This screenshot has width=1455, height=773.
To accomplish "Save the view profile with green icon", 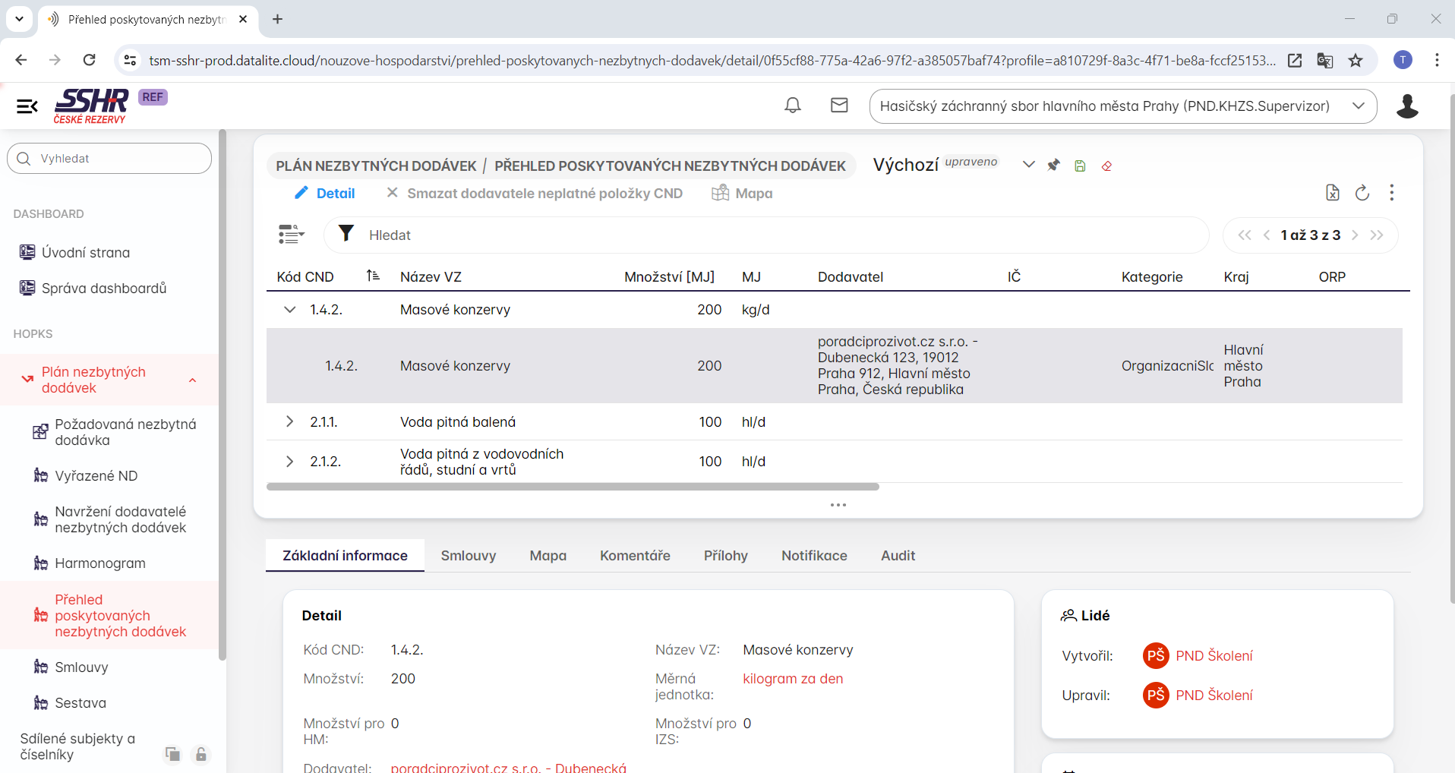I will [1080, 166].
